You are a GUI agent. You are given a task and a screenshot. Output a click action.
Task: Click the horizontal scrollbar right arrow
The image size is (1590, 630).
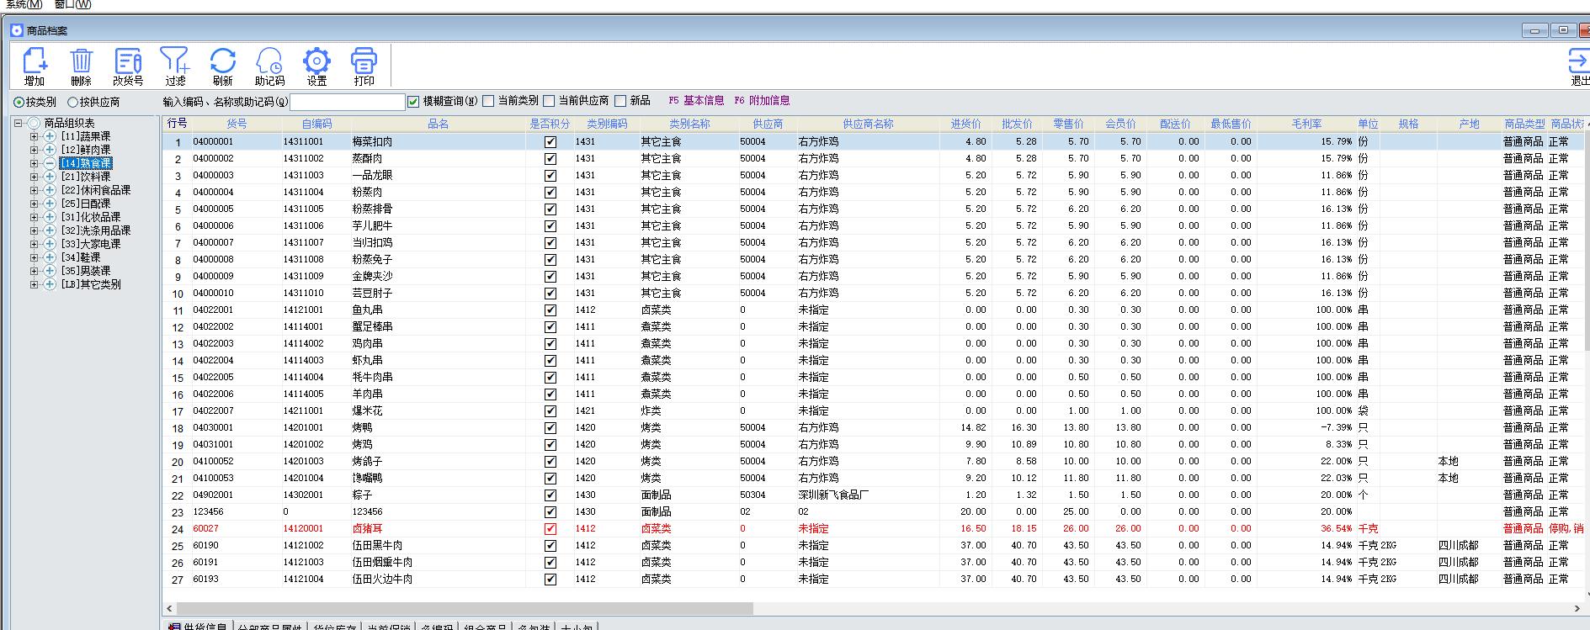pos(1577,608)
